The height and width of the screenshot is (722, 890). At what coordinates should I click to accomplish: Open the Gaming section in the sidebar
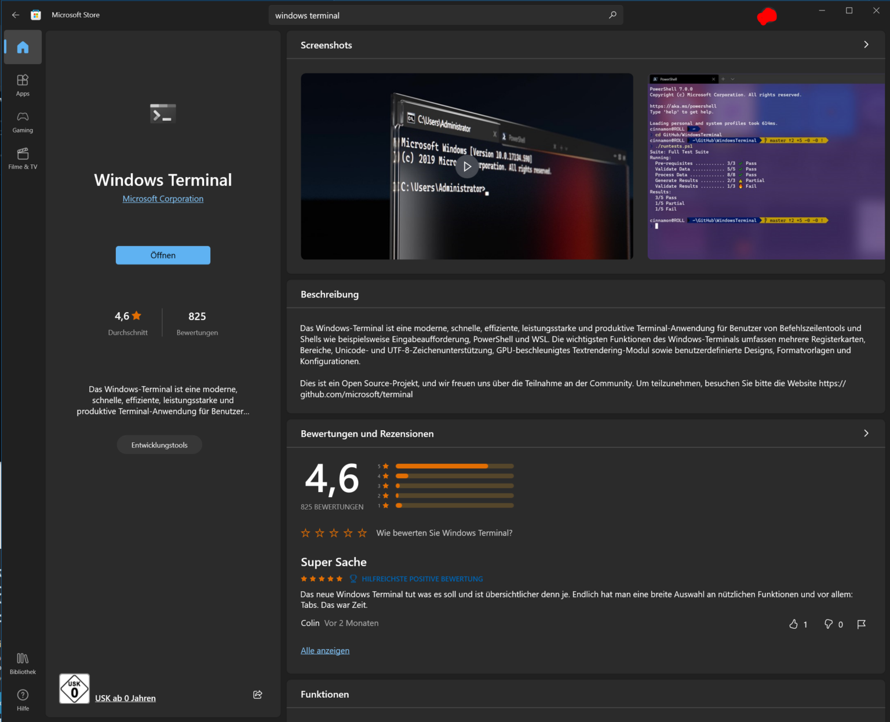23,122
